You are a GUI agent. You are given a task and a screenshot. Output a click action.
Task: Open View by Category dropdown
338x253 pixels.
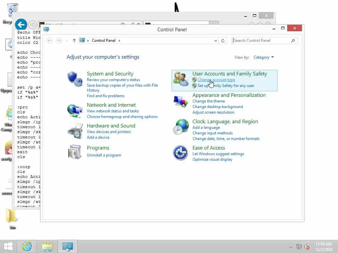coord(263,57)
